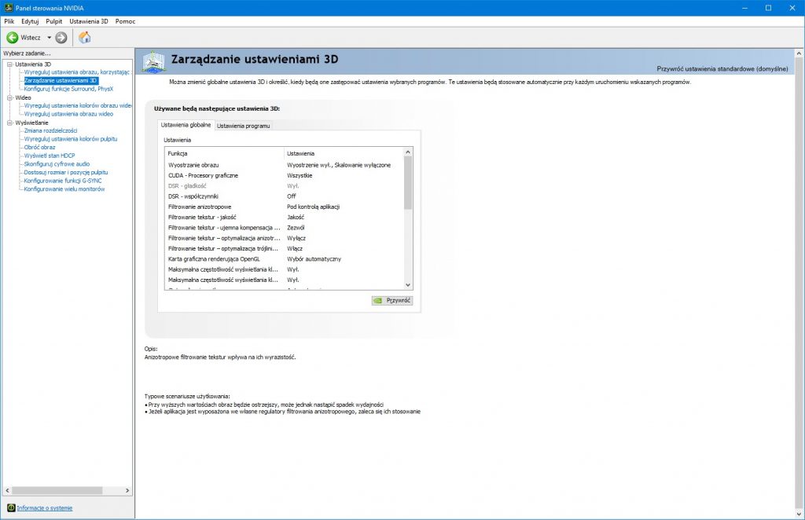Select Karta graficzna renderująca OpenGL row
The image size is (805, 520).
pos(284,259)
